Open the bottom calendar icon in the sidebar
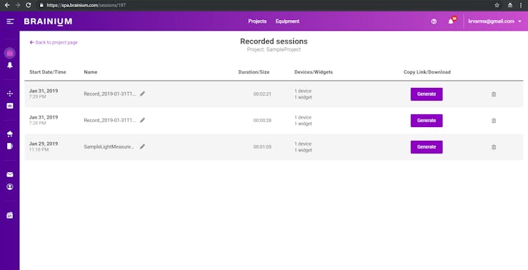 10,215
